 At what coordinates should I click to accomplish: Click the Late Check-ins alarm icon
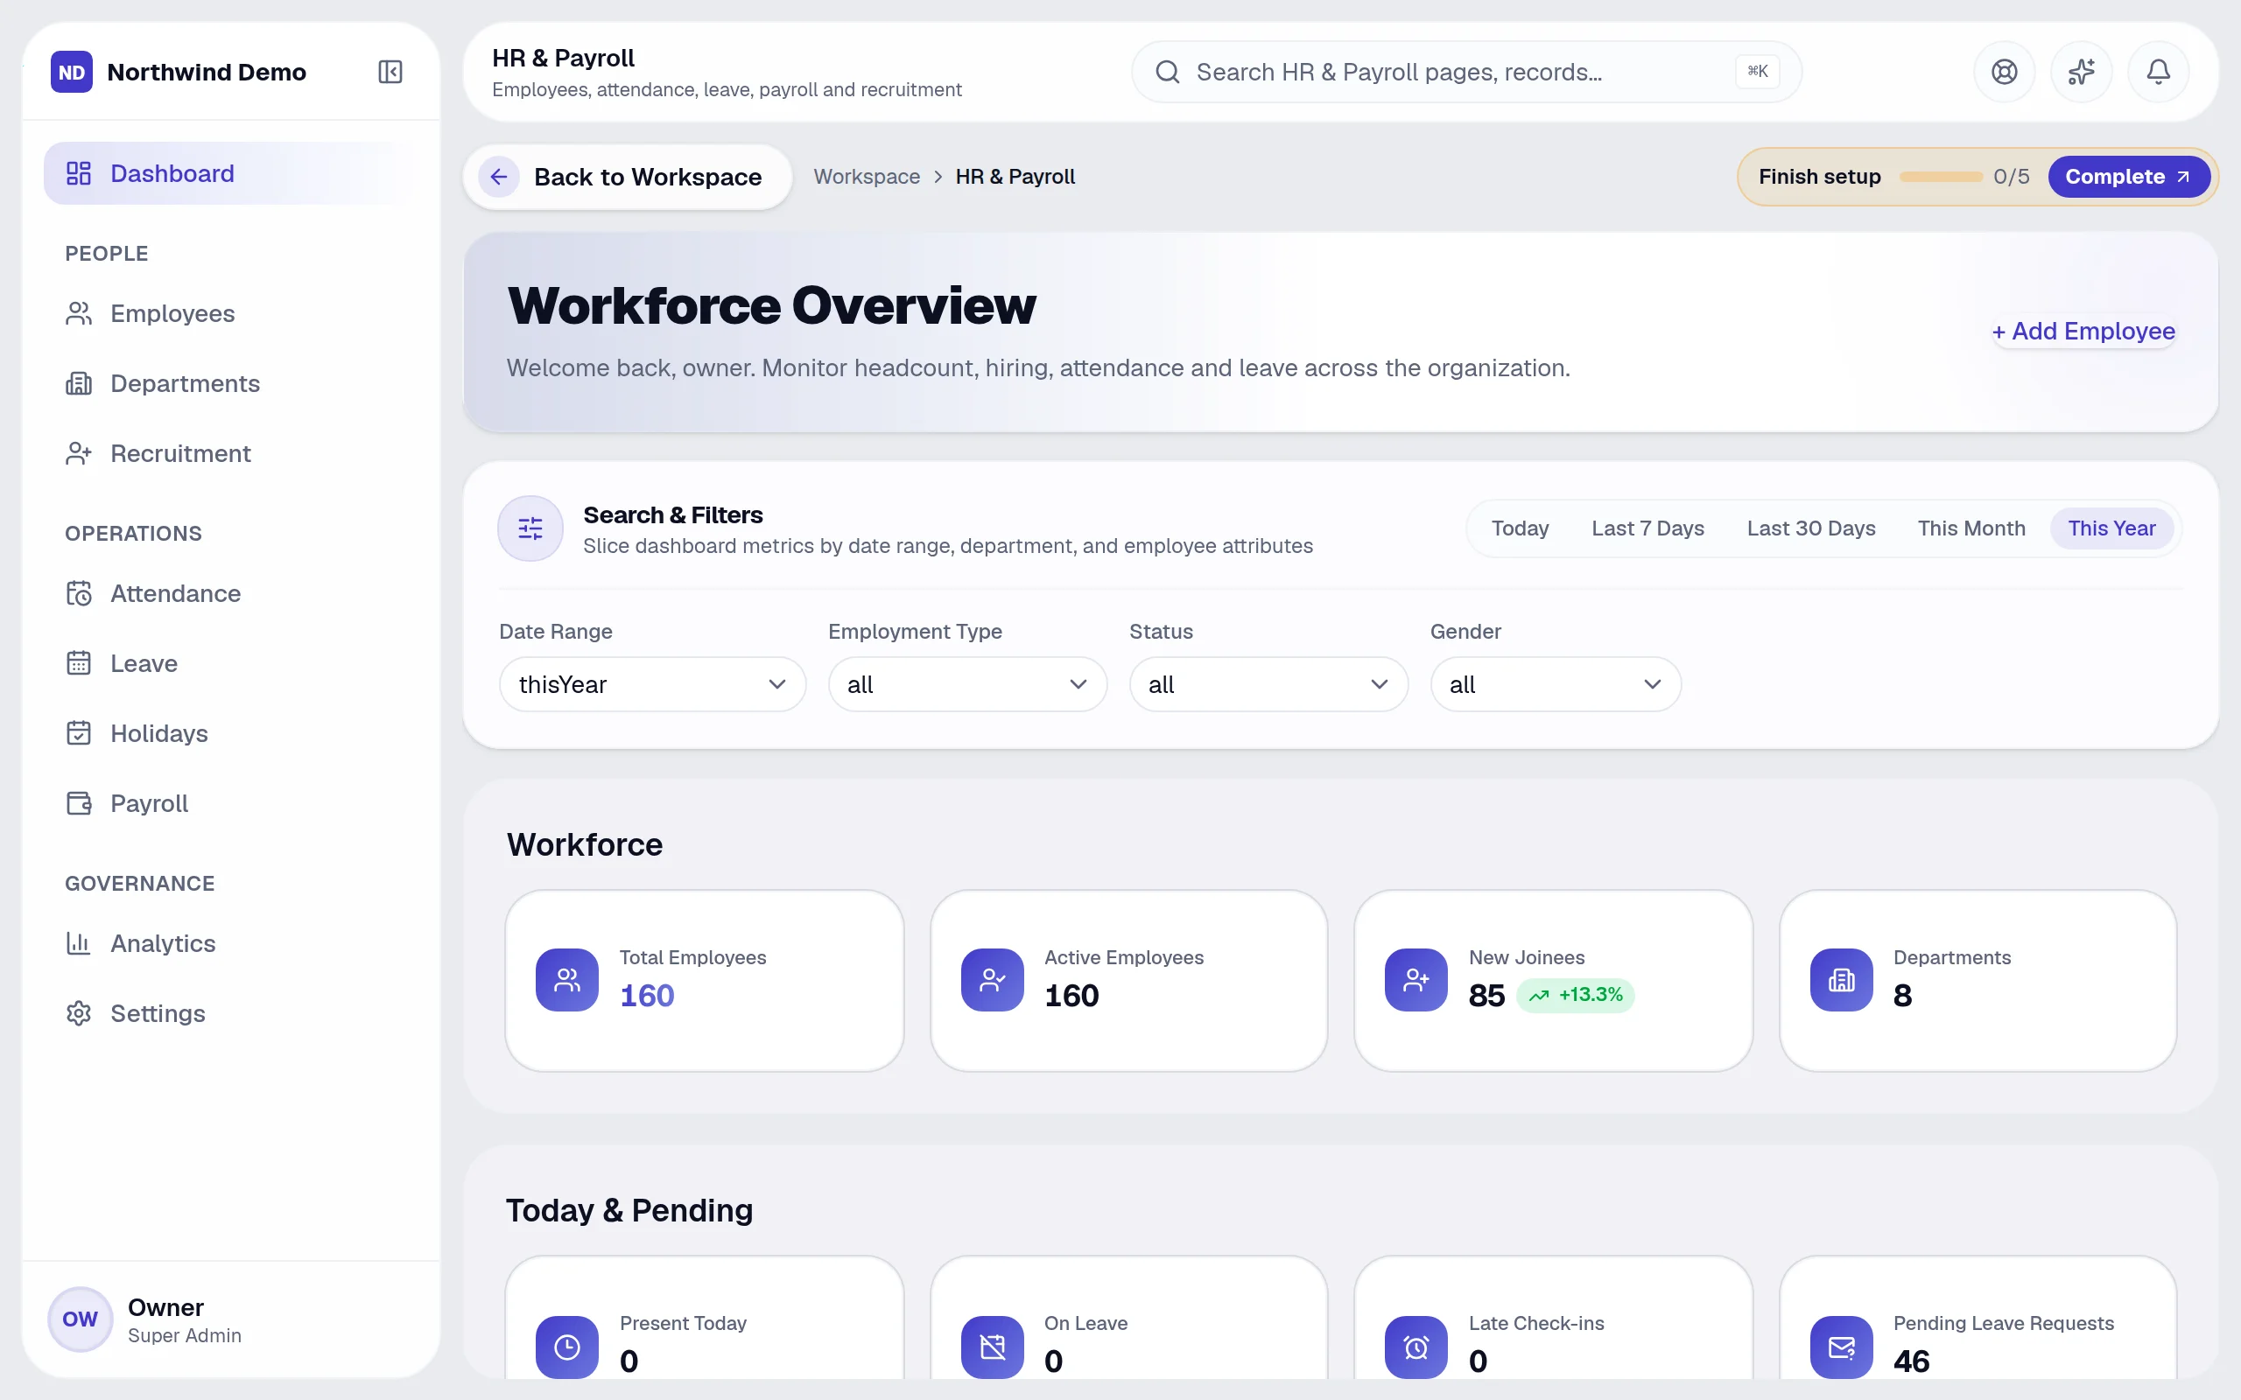[1416, 1347]
